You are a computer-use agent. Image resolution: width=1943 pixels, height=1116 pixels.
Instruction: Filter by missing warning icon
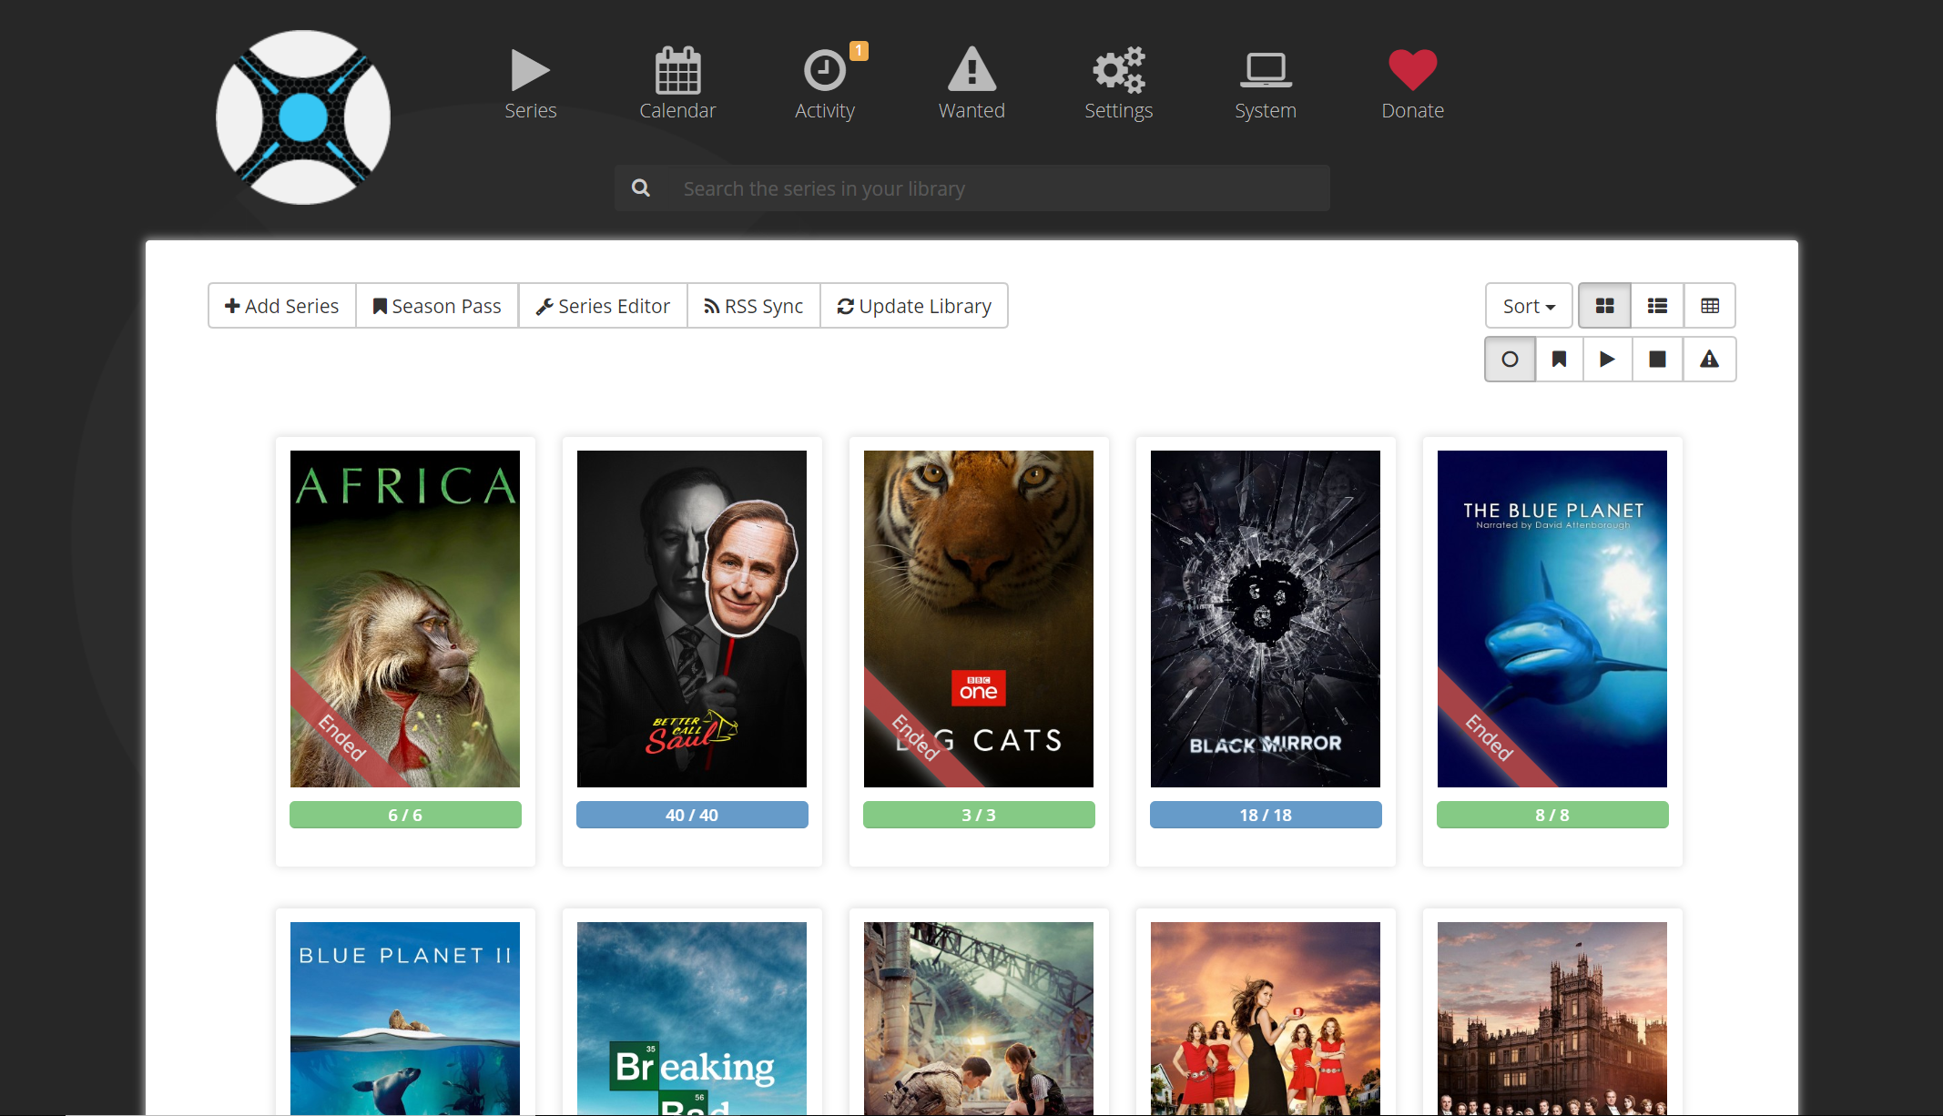coord(1710,360)
